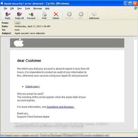Open the Help menu
Image resolution: width=138 pixels, height=138 pixels.
pos(47,9)
